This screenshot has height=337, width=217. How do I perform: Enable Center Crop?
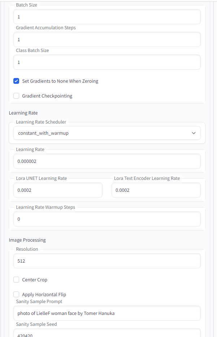(x=16, y=279)
